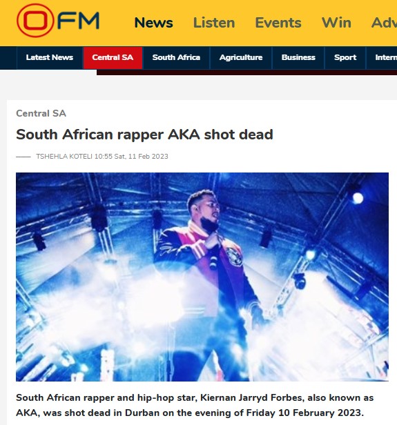Click the headline South African rapper AKA shot dead

(x=144, y=135)
